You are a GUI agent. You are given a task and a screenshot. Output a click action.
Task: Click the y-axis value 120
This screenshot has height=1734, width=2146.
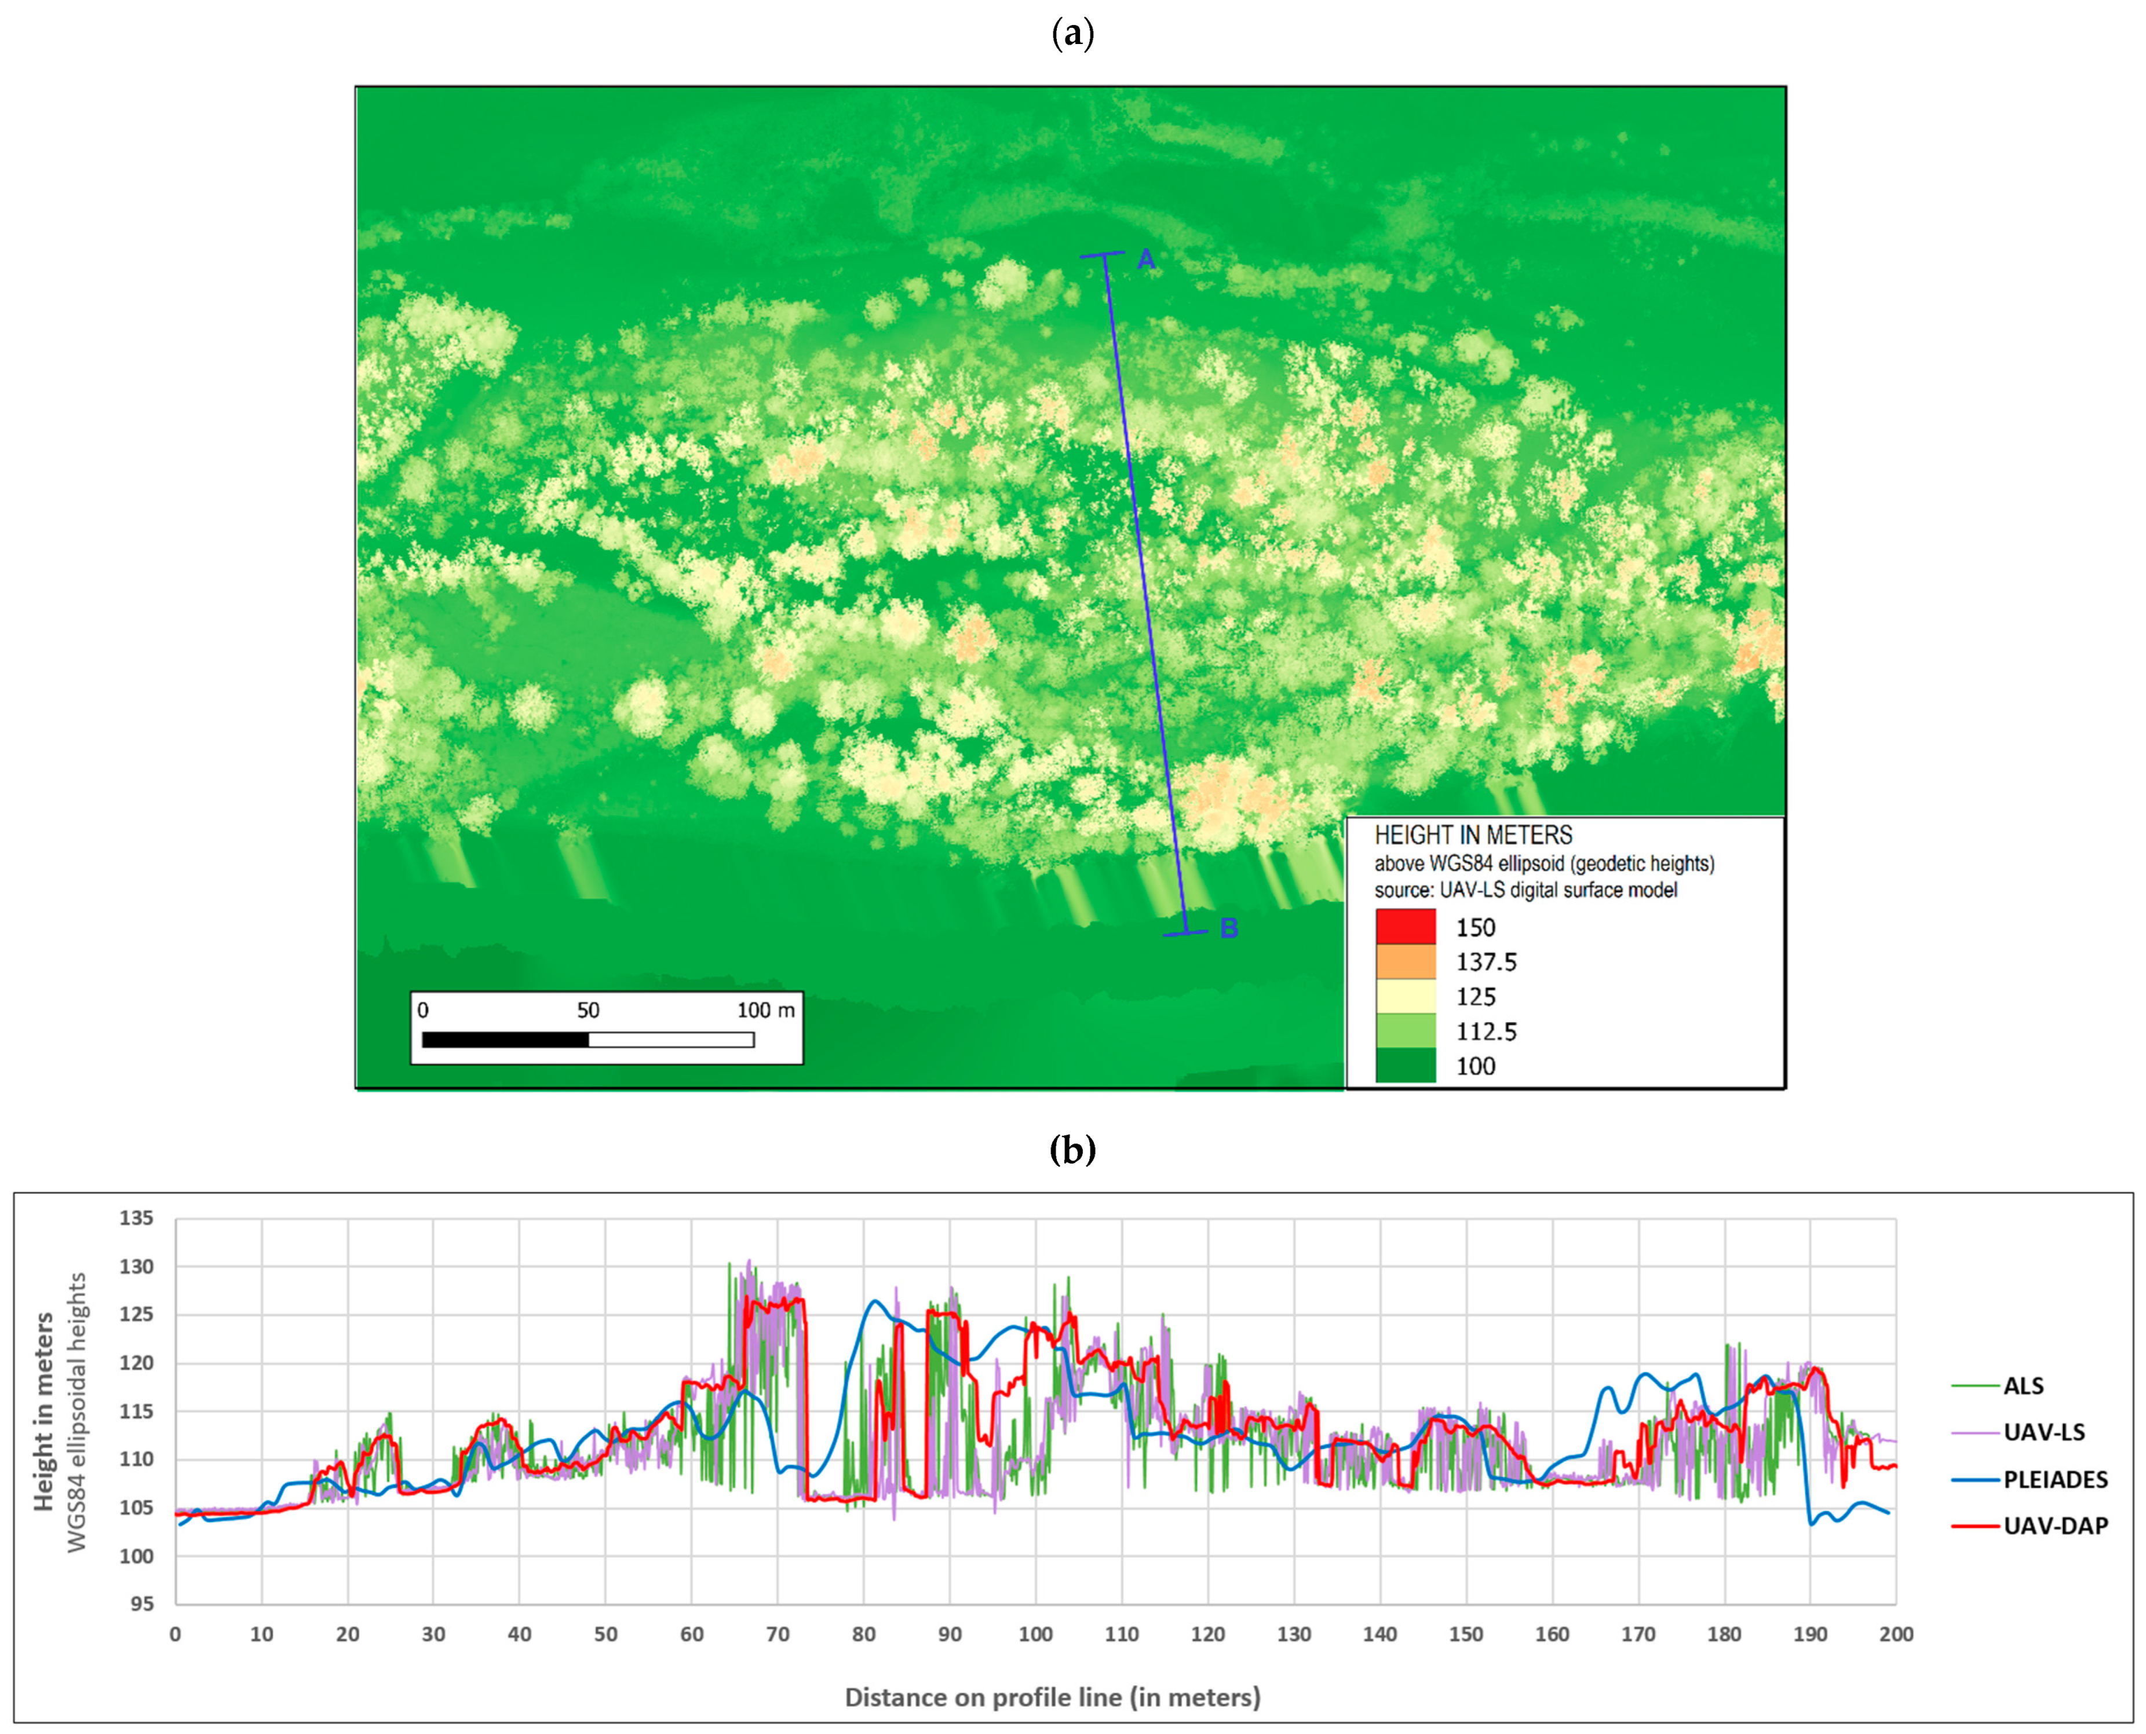coord(137,1362)
